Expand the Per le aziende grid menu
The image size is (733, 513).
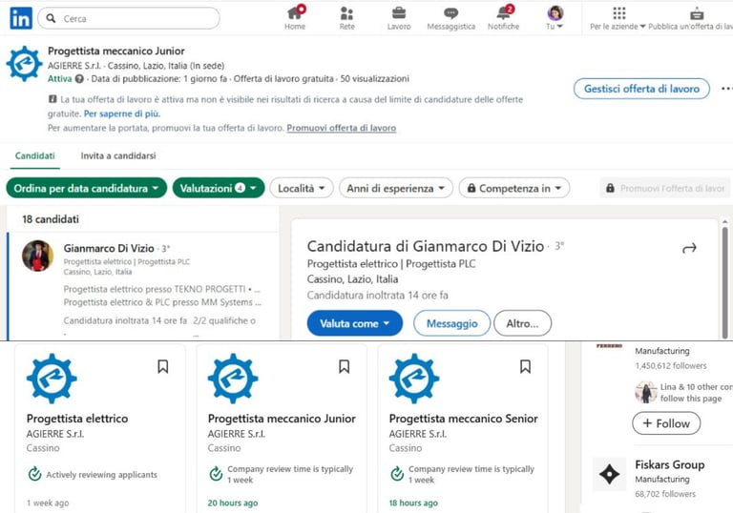point(618,18)
